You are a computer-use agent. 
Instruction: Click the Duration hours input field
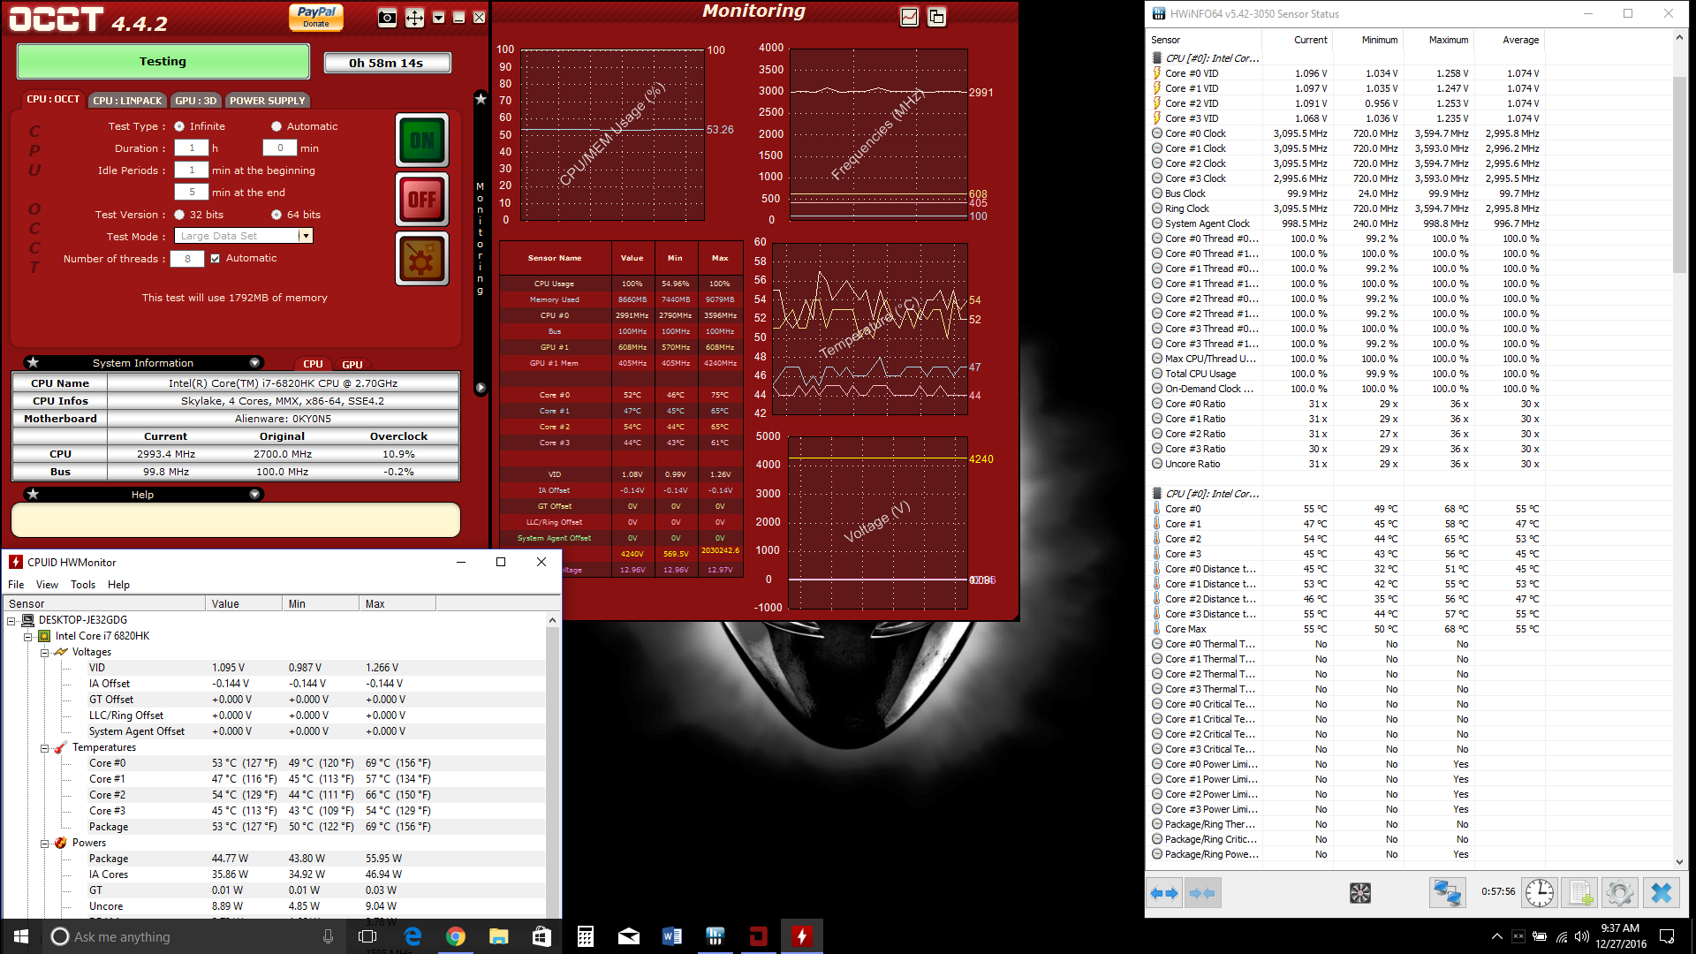pos(192,148)
